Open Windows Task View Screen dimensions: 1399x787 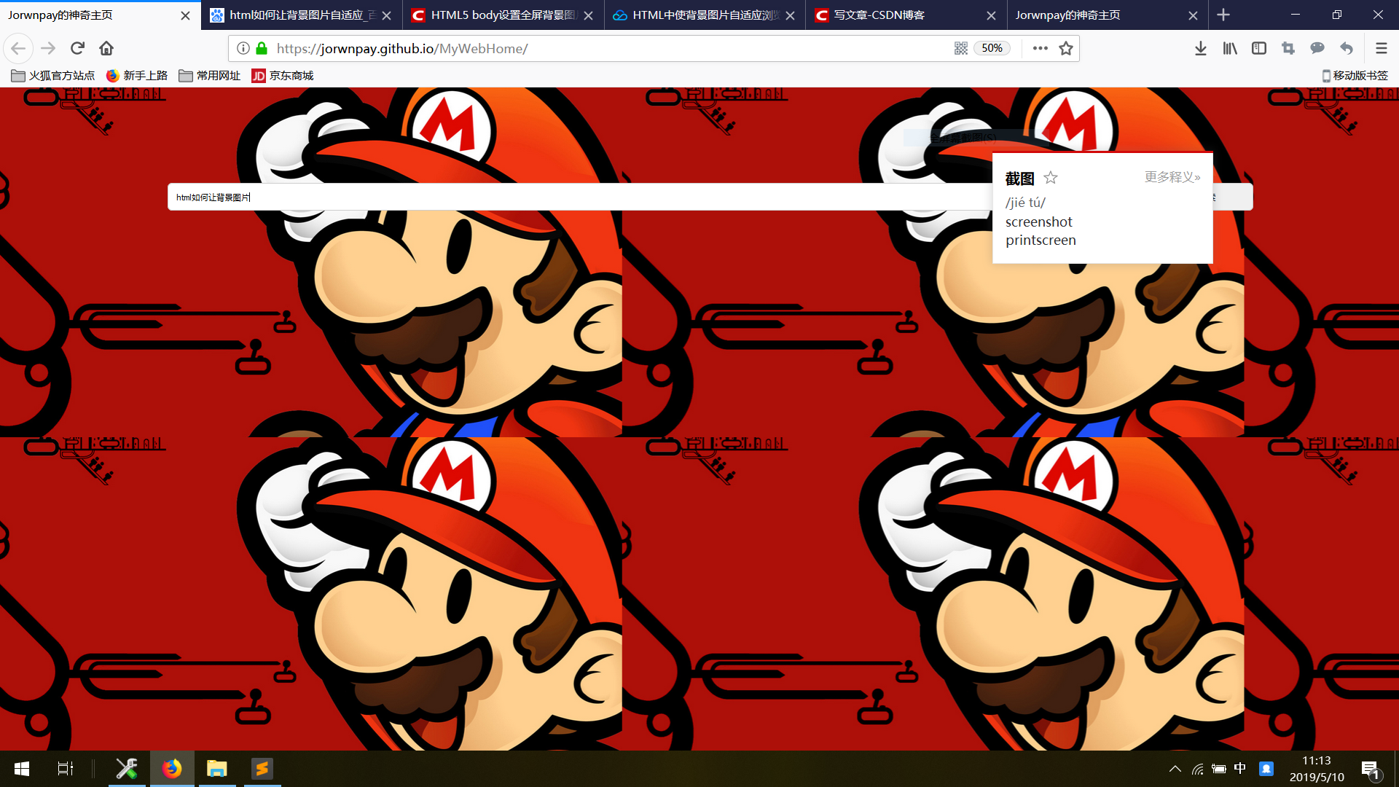point(65,769)
